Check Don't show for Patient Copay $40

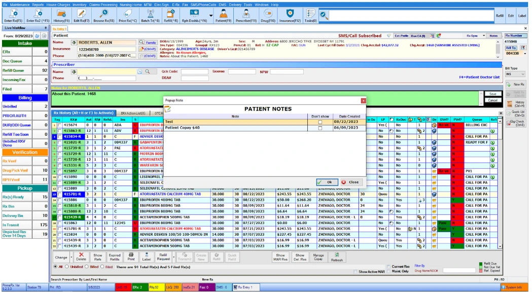(x=320, y=128)
